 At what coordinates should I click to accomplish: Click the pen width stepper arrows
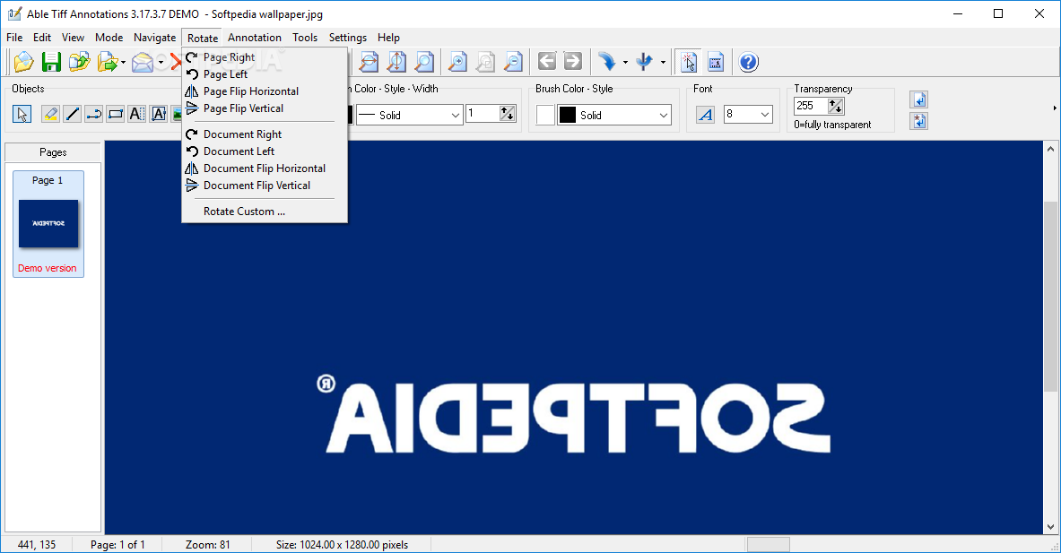click(x=508, y=114)
